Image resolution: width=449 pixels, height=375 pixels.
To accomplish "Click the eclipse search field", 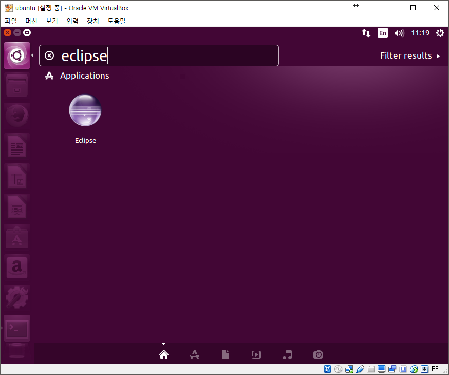I will (x=159, y=55).
